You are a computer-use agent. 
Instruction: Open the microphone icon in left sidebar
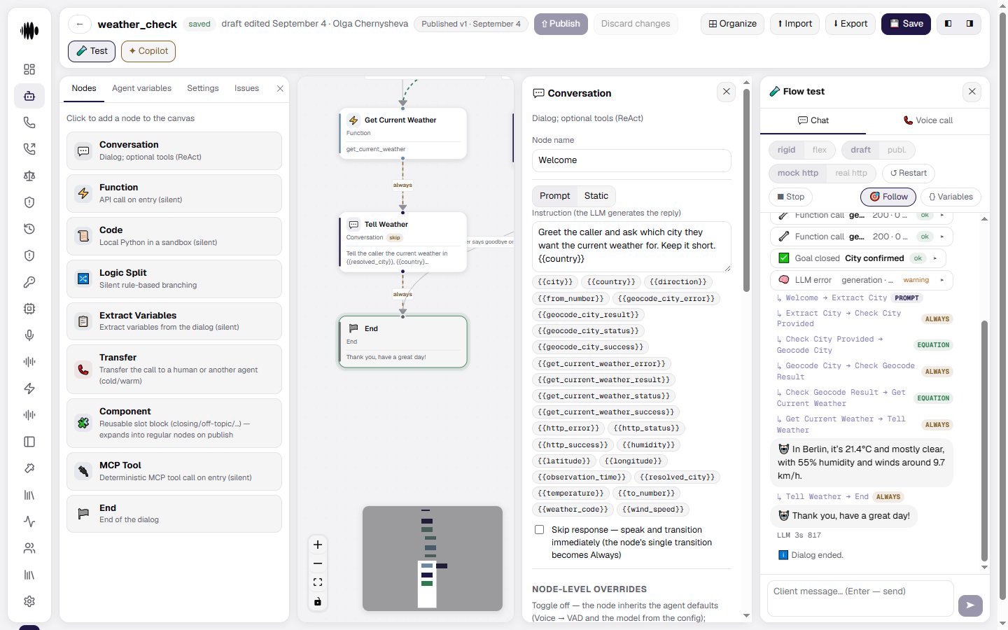point(29,335)
